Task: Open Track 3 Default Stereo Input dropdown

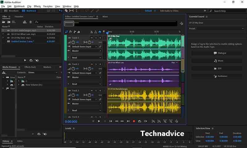Action: pyautogui.click(x=84, y=99)
